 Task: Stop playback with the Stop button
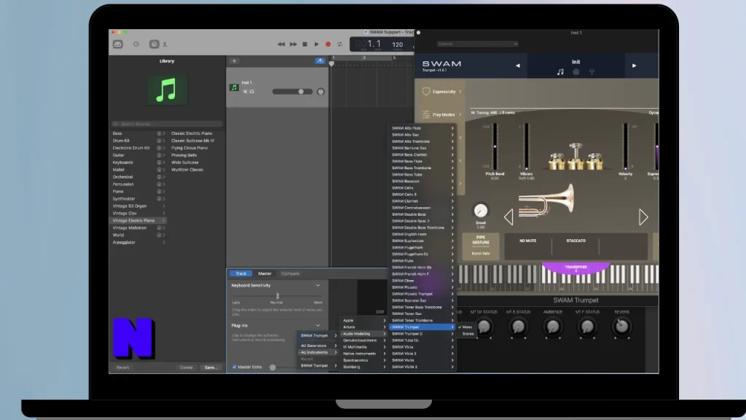(x=305, y=44)
